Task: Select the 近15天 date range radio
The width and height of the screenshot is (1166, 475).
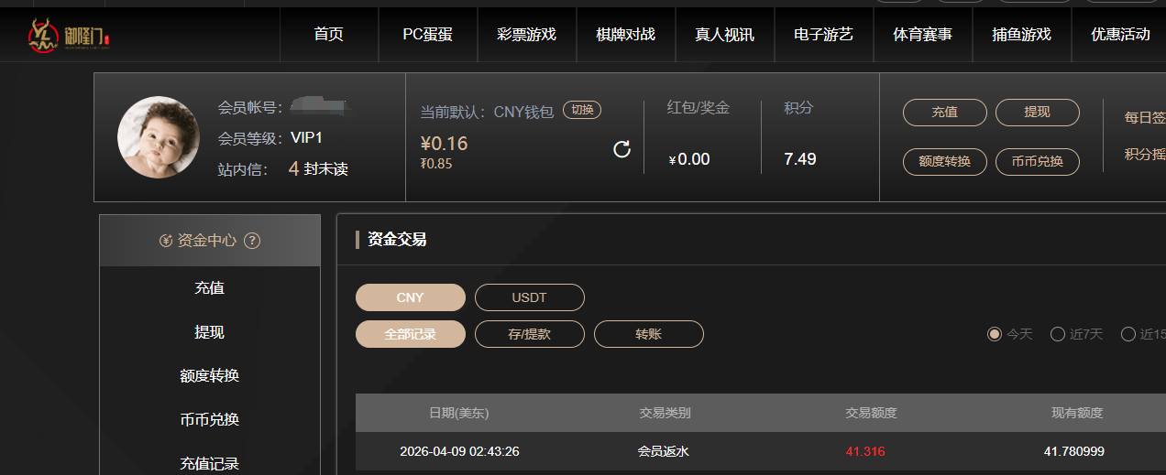Action: 1128,334
